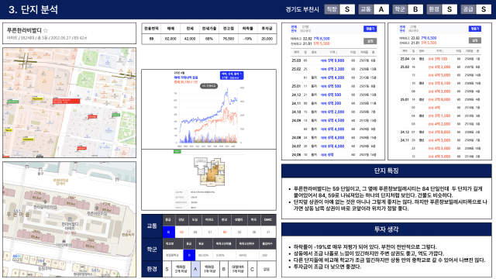Click the 24.12 전세 3억 8,850 lease row
The image size is (496, 279).
[439, 132]
